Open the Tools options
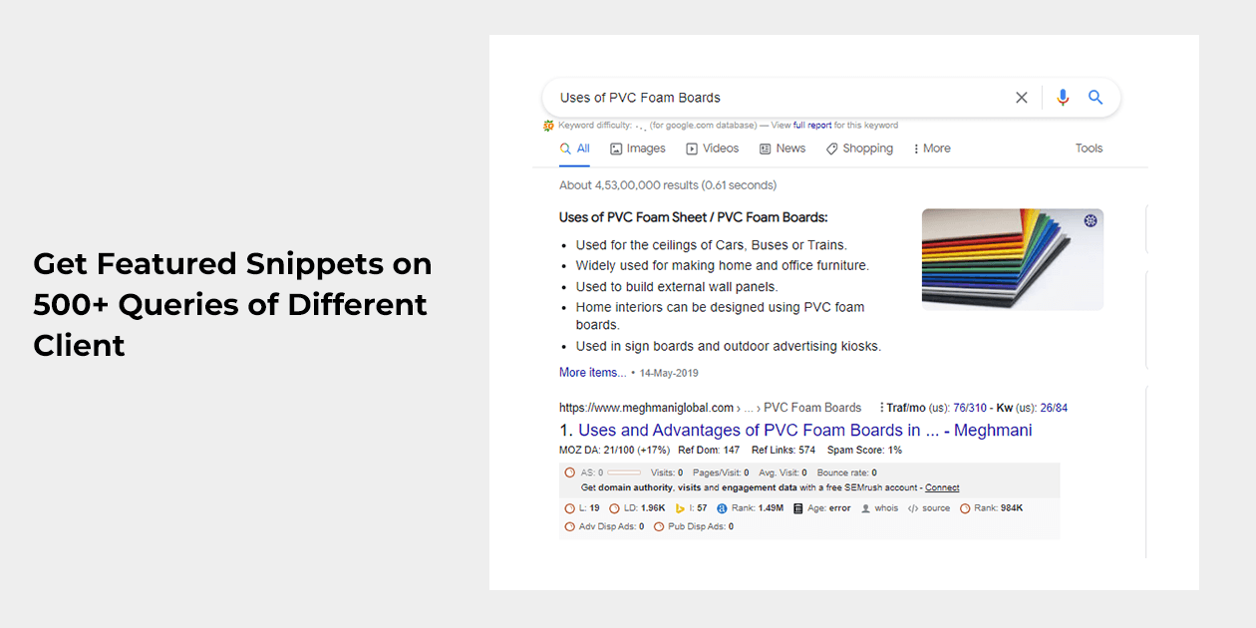The width and height of the screenshot is (1256, 628). point(1089,149)
